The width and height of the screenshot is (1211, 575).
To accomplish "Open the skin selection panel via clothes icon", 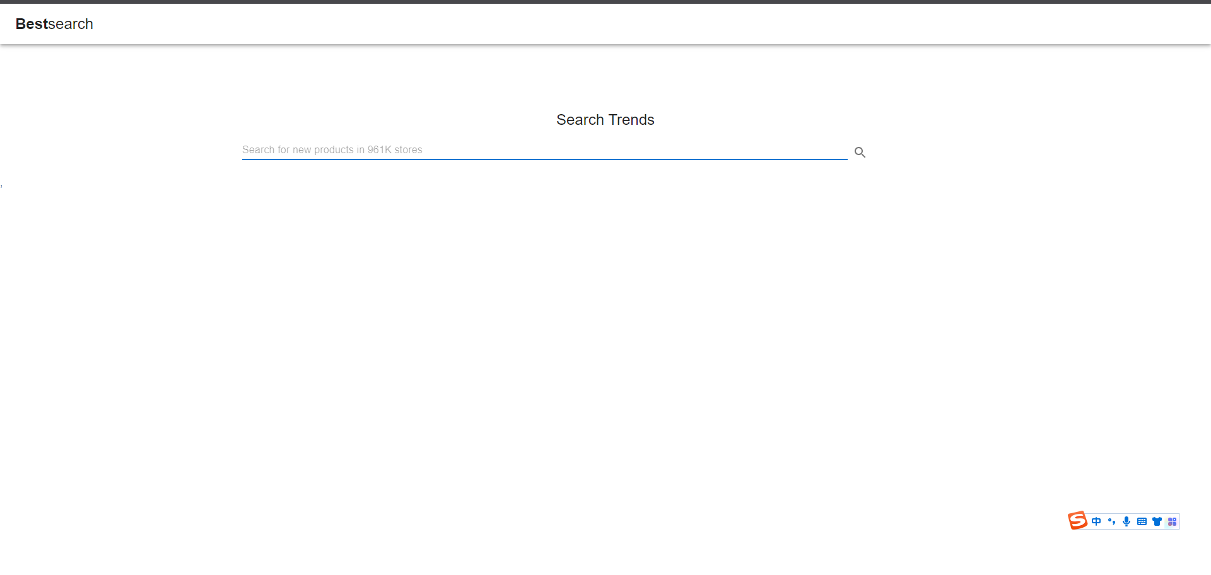I will (1157, 521).
